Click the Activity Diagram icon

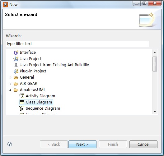click(22, 96)
